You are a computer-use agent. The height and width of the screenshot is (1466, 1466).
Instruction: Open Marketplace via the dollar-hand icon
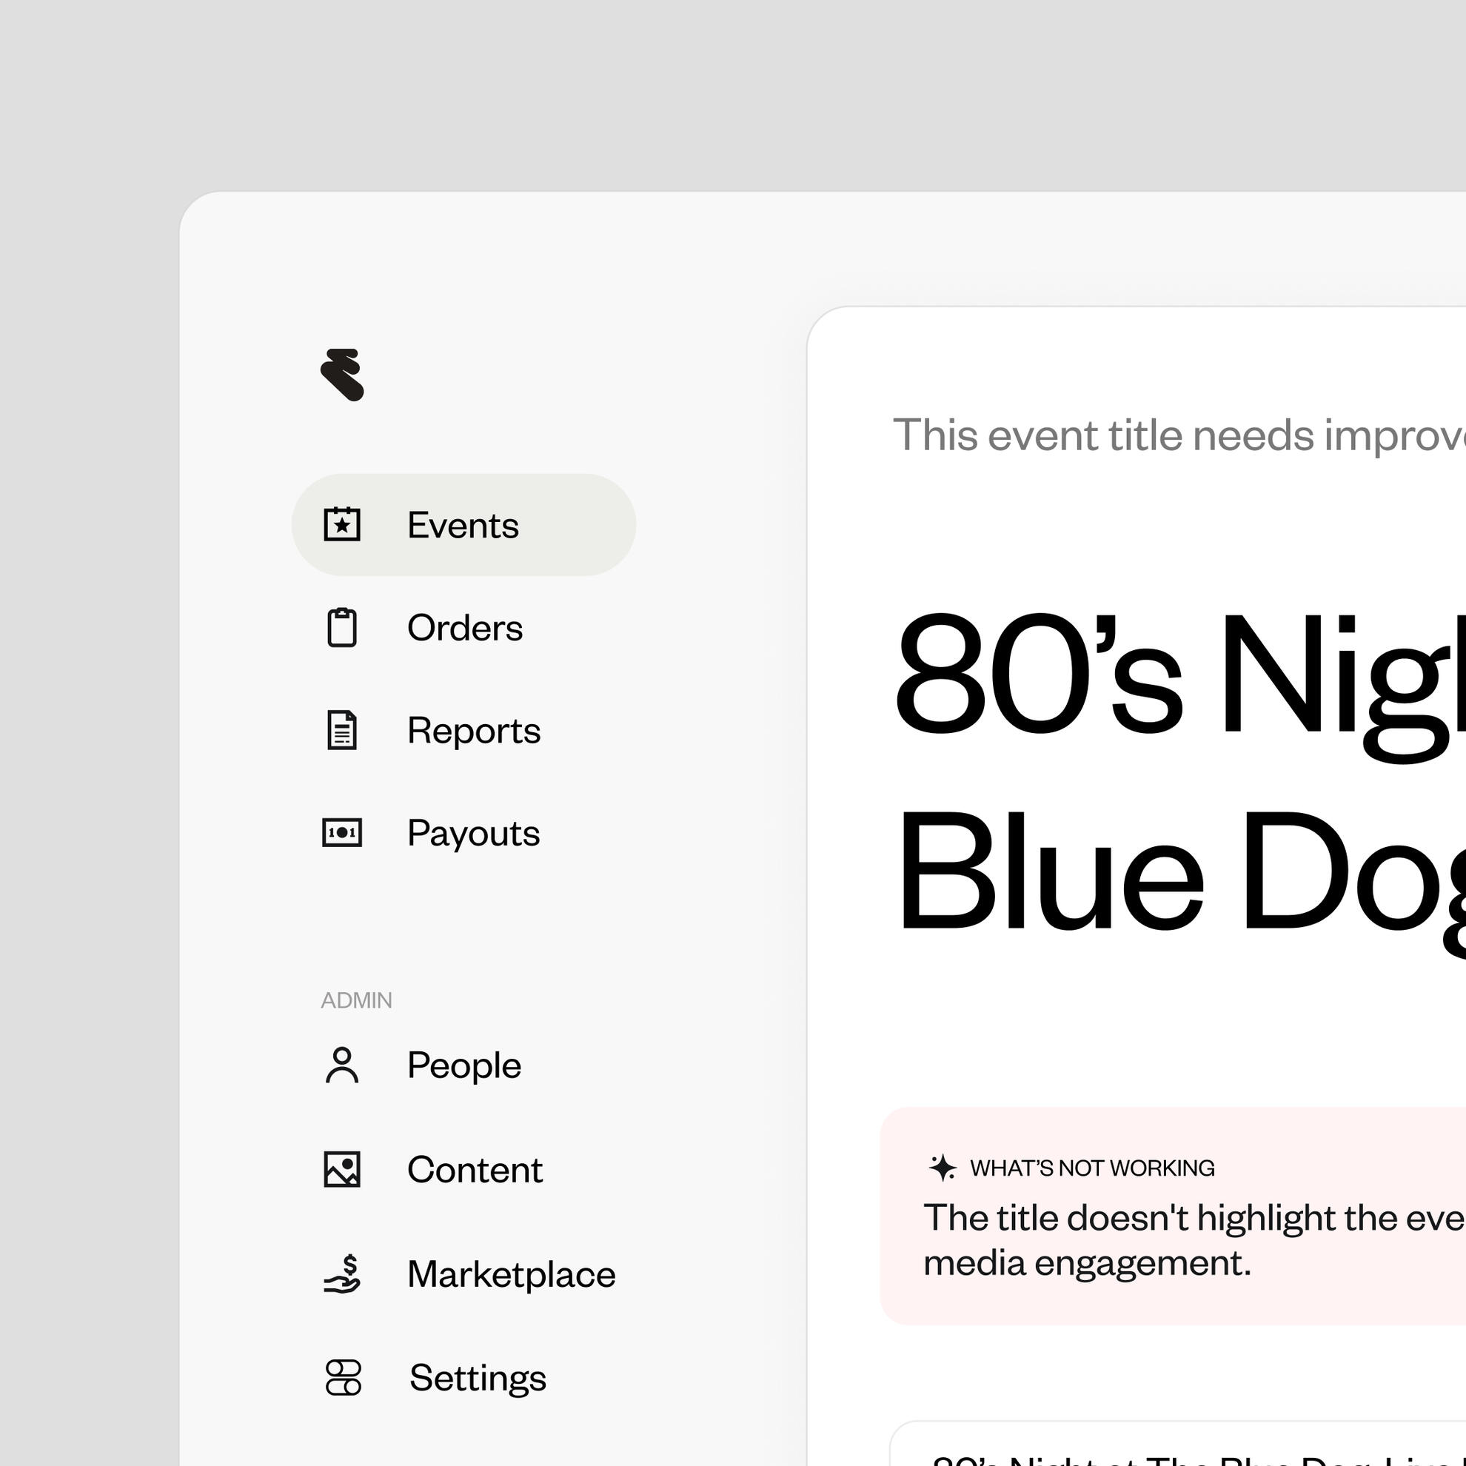(x=344, y=1273)
